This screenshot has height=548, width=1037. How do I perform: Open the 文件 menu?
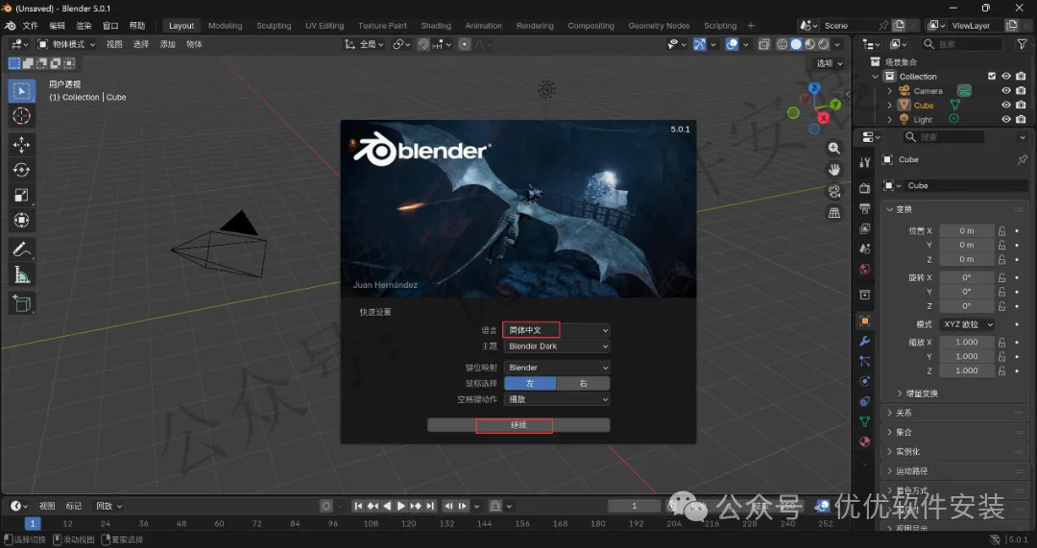click(31, 26)
